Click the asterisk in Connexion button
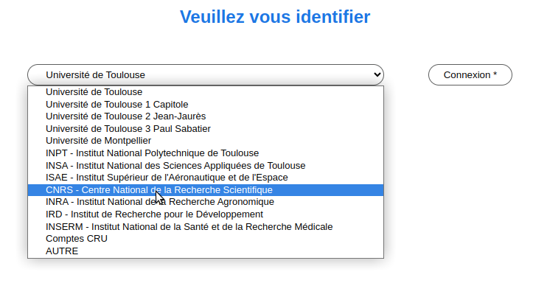 [495, 74]
